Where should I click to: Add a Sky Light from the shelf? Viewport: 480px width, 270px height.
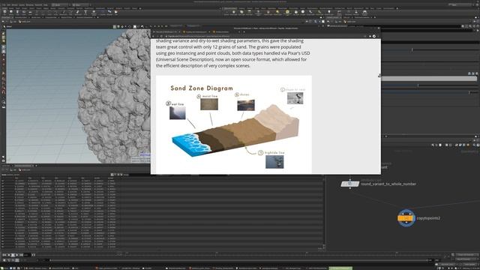[x=296, y=13]
